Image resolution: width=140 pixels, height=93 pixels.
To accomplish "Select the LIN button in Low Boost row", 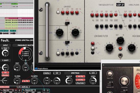I will (x=58, y=12).
